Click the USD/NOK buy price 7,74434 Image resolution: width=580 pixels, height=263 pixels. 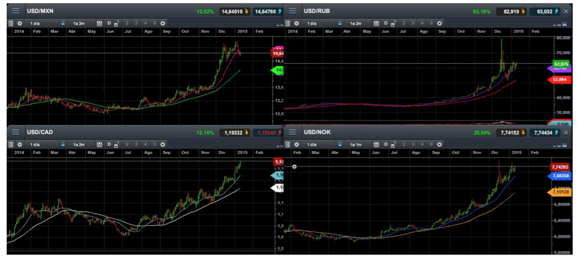pos(544,132)
